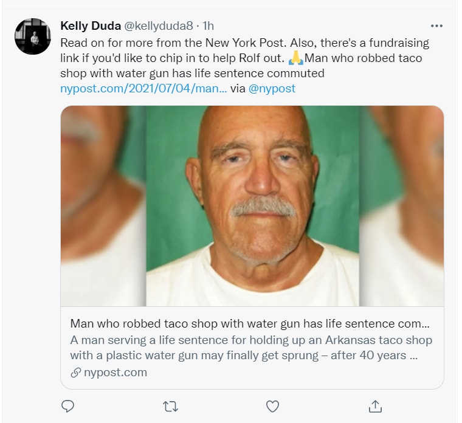Click the @nypost mention
The width and height of the screenshot is (462, 423).
272,88
